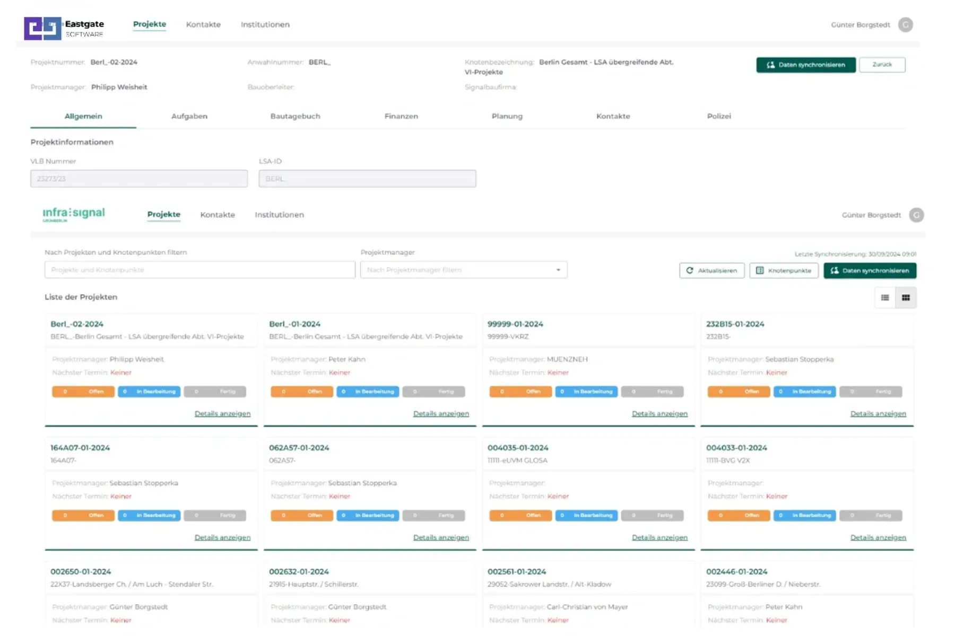Click the Projekte und Knotenpunkte search field

tap(199, 270)
